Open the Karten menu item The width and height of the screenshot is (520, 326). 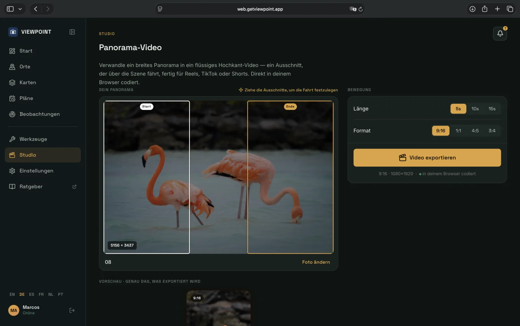point(43,82)
